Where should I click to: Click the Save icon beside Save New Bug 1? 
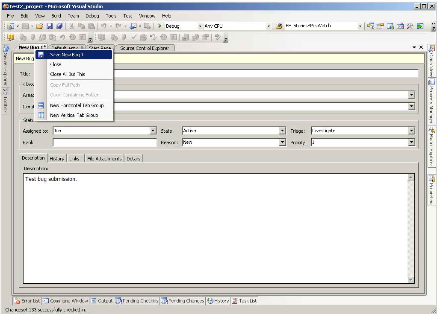pyautogui.click(x=41, y=55)
